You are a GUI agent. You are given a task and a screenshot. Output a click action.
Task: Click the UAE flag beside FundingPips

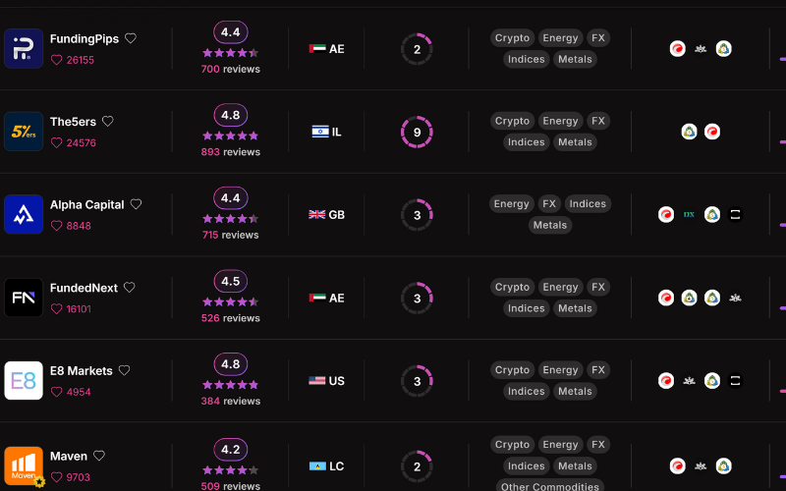[317, 49]
